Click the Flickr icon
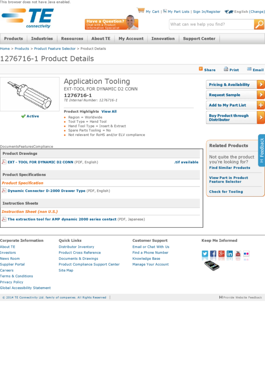Viewport: 265px width, 375px height. coord(246,254)
